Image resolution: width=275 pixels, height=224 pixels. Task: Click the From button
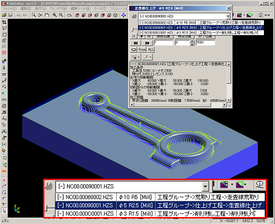pyautogui.click(x=142, y=50)
